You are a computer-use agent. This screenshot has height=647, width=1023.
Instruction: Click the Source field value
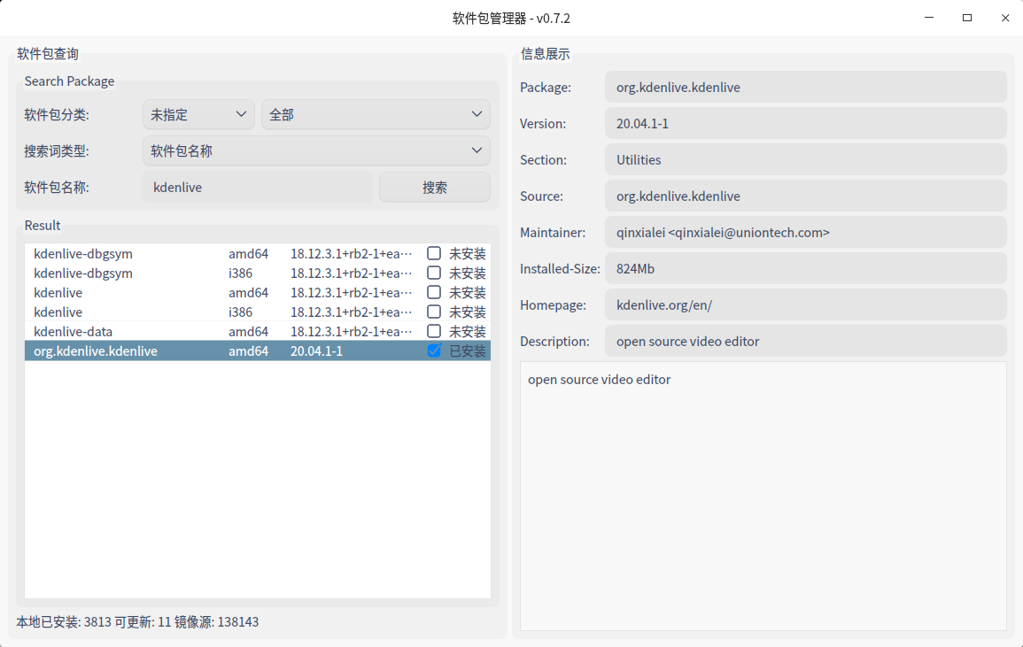tap(806, 196)
